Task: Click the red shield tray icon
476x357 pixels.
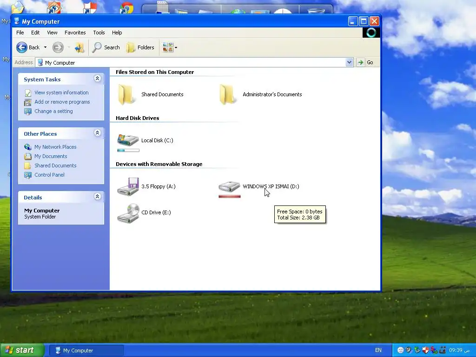Action: [425, 350]
